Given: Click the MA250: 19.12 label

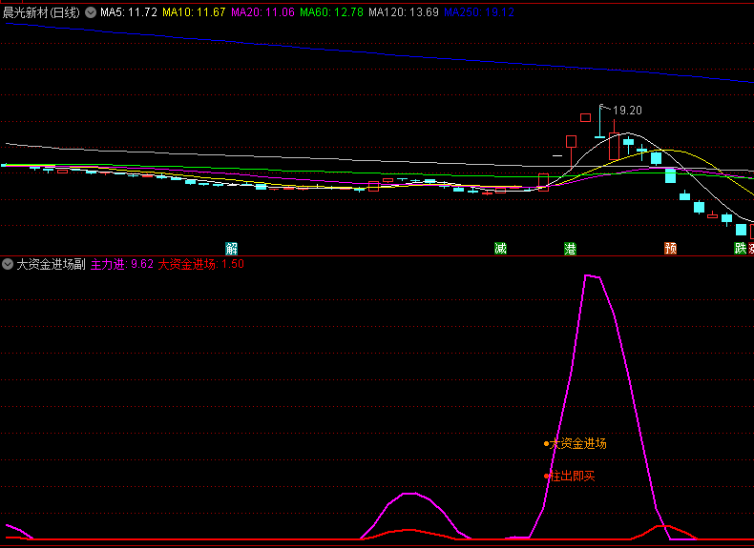Looking at the screenshot, I should (x=479, y=12).
